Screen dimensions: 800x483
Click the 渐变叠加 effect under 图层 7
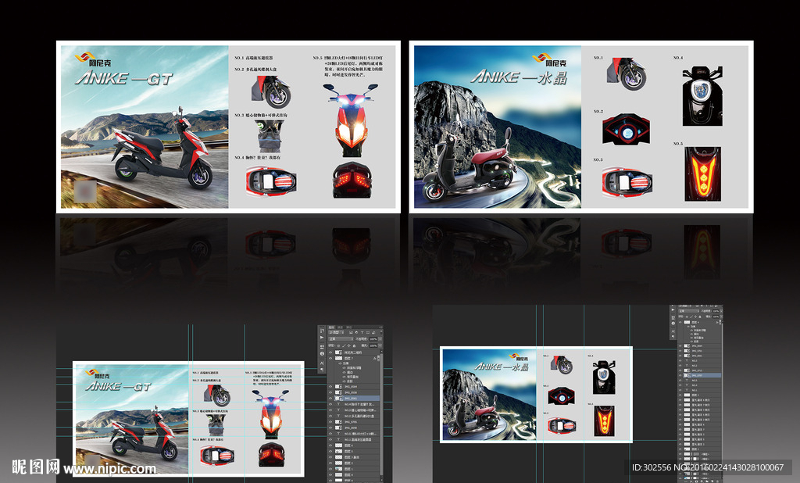point(353,377)
